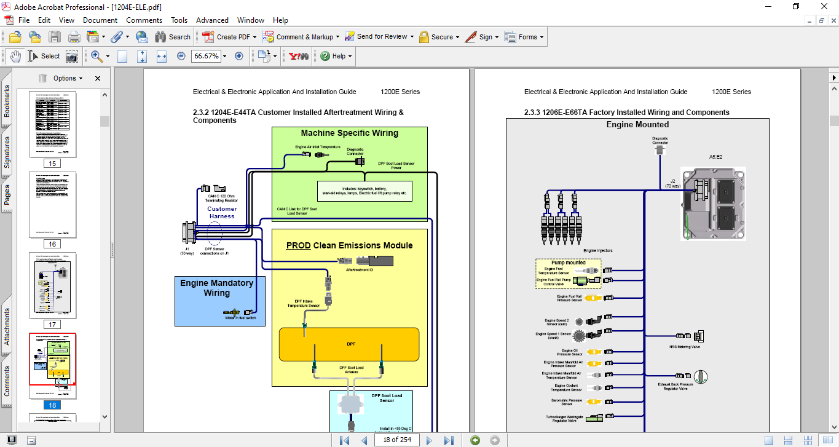Select the Snapshot camera tool

[x=72, y=56]
